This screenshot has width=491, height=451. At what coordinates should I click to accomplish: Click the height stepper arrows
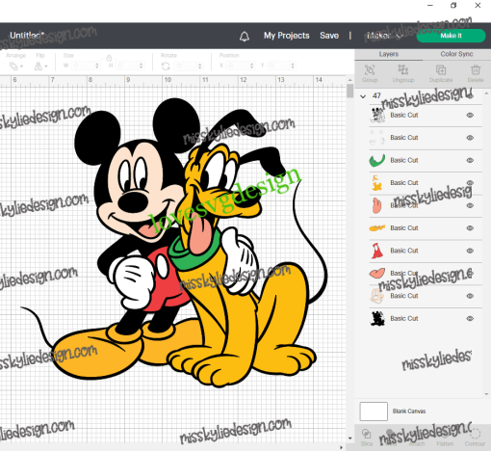pos(141,66)
